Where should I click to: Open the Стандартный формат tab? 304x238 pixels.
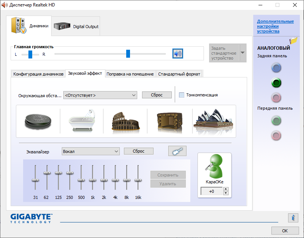(179, 74)
